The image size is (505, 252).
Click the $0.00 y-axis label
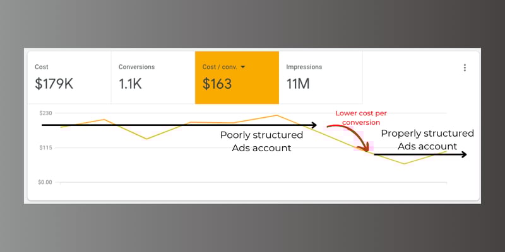(x=47, y=182)
